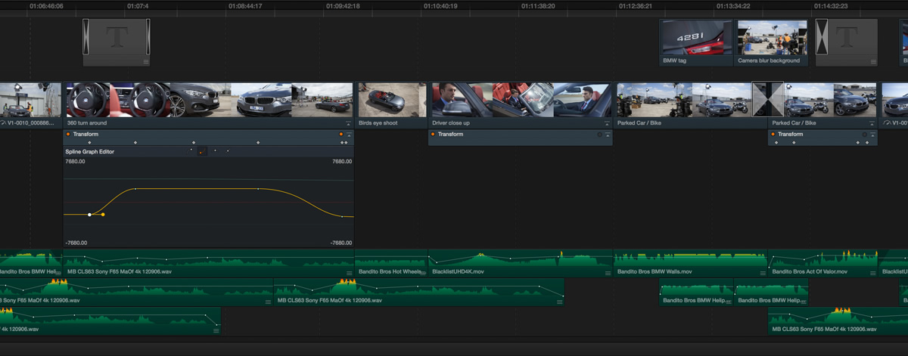This screenshot has width=908, height=356.
Task: Click upper-left 7680.00 graph value
Action: (76, 162)
